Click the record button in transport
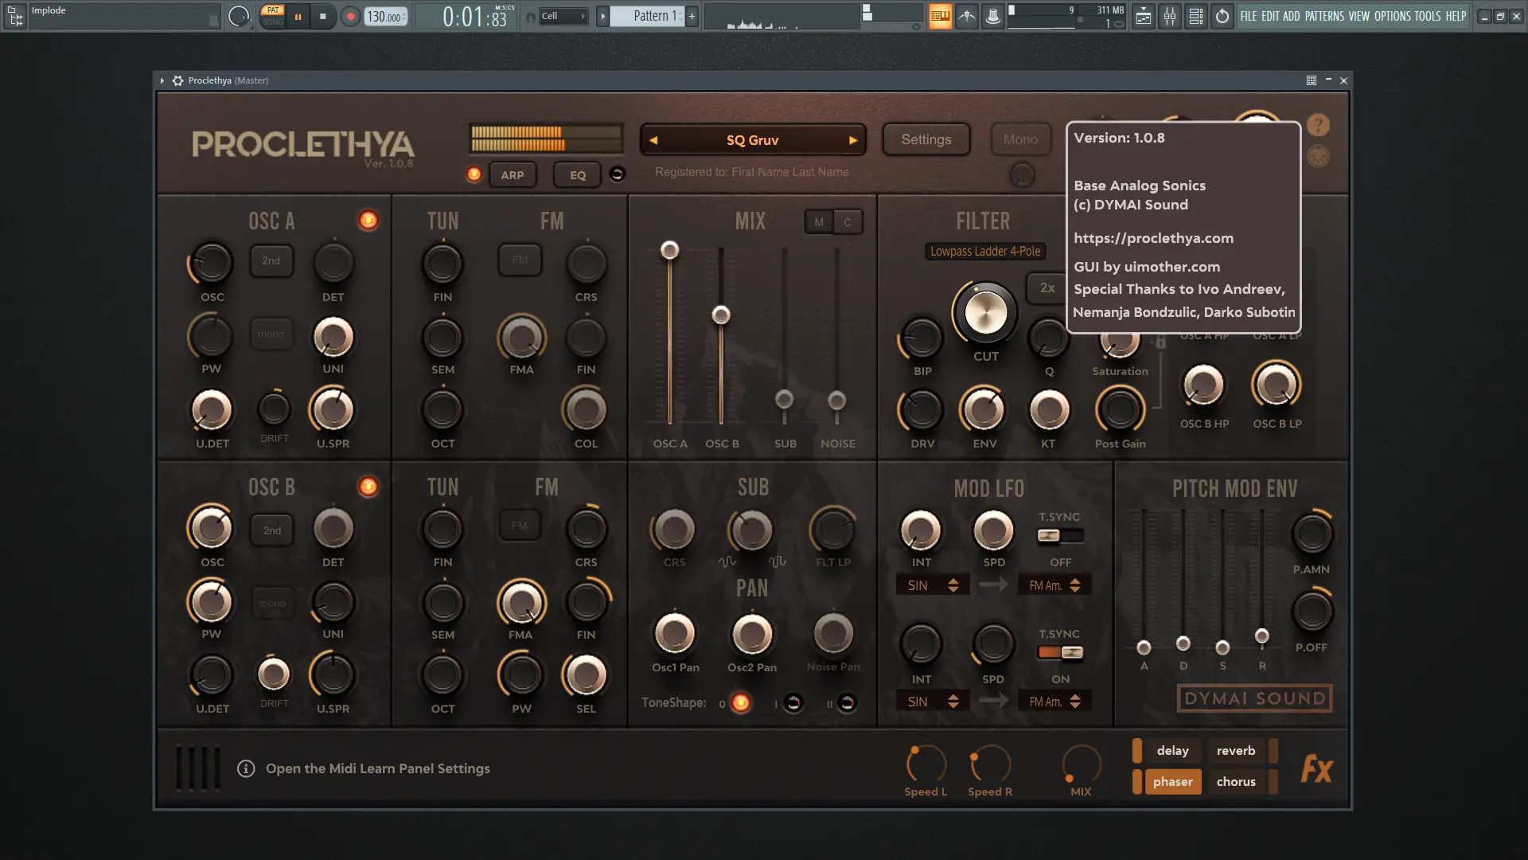Image resolution: width=1528 pixels, height=860 pixels. (350, 16)
